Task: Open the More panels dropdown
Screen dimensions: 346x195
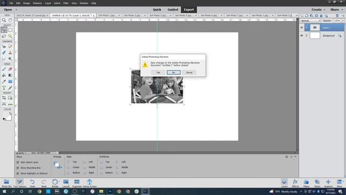Action: [x=340, y=183]
